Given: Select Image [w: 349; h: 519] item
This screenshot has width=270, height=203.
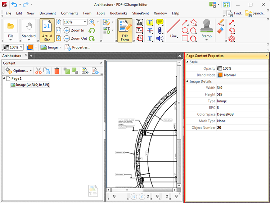Looking at the screenshot, I should click(30, 85).
